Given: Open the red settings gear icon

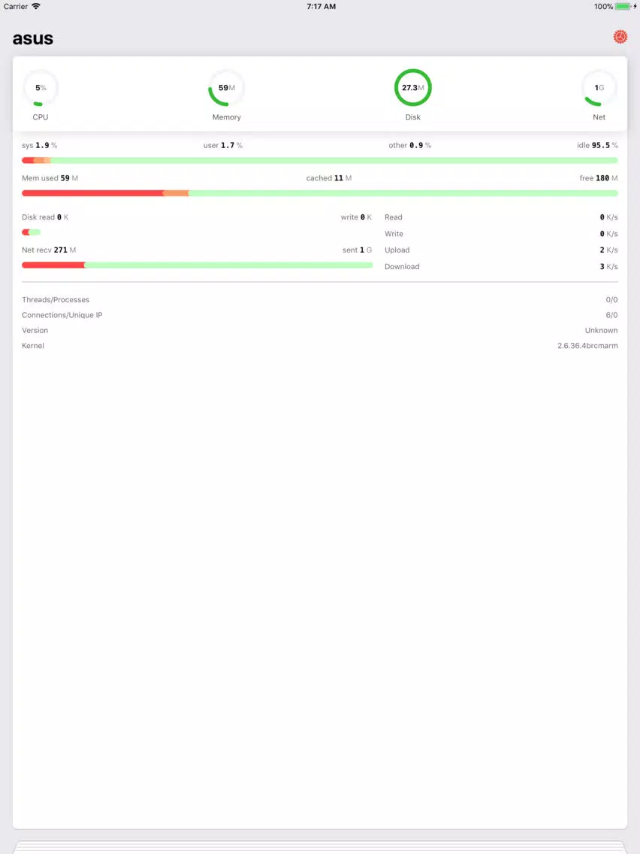Looking at the screenshot, I should (x=620, y=37).
